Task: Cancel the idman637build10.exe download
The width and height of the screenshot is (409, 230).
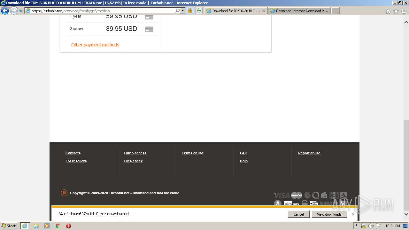Action: coord(298,214)
